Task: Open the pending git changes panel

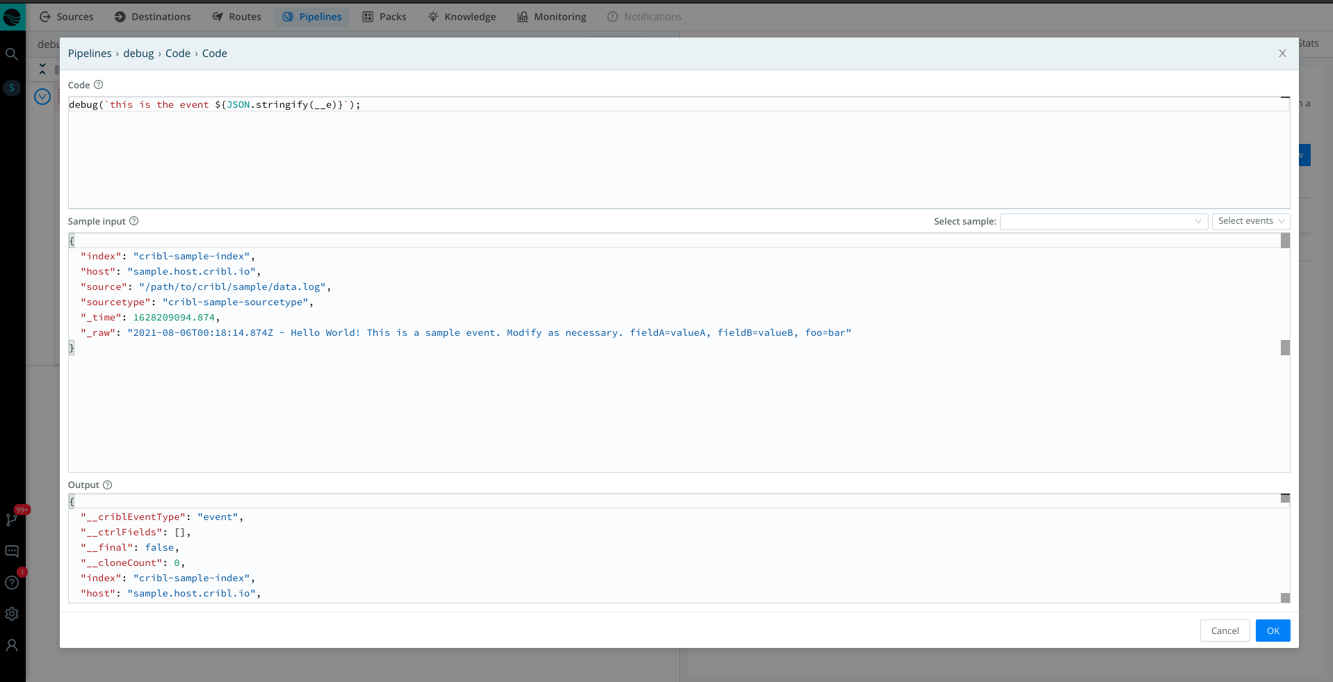Action: (12, 518)
